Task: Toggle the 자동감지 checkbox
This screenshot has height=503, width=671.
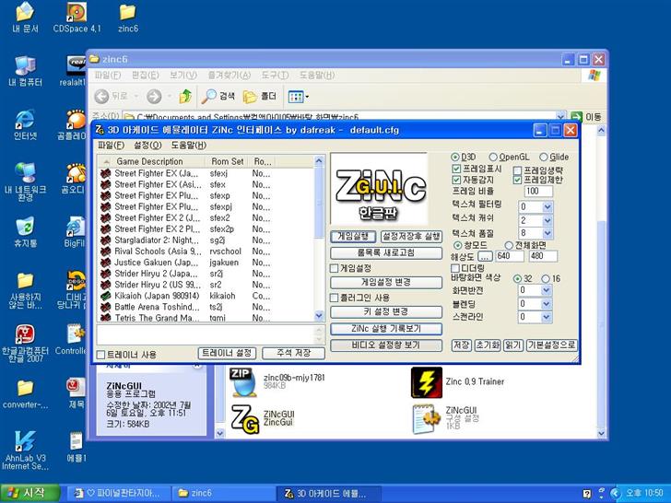Action: (456, 180)
